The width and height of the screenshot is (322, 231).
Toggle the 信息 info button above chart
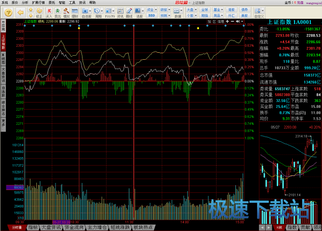[221, 21]
